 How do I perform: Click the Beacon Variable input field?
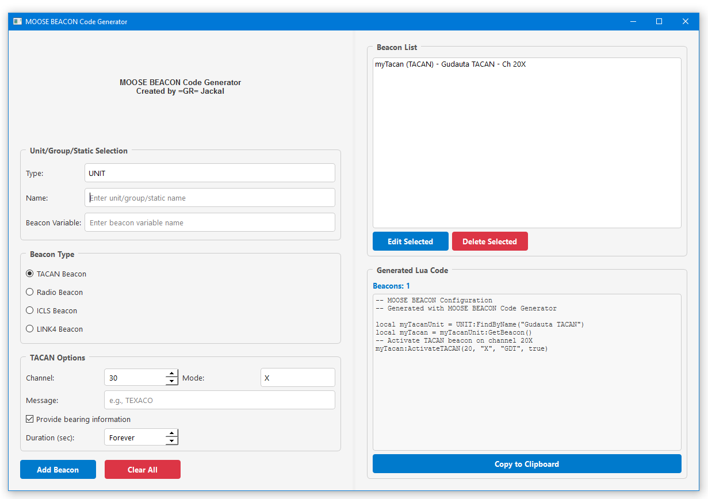209,222
